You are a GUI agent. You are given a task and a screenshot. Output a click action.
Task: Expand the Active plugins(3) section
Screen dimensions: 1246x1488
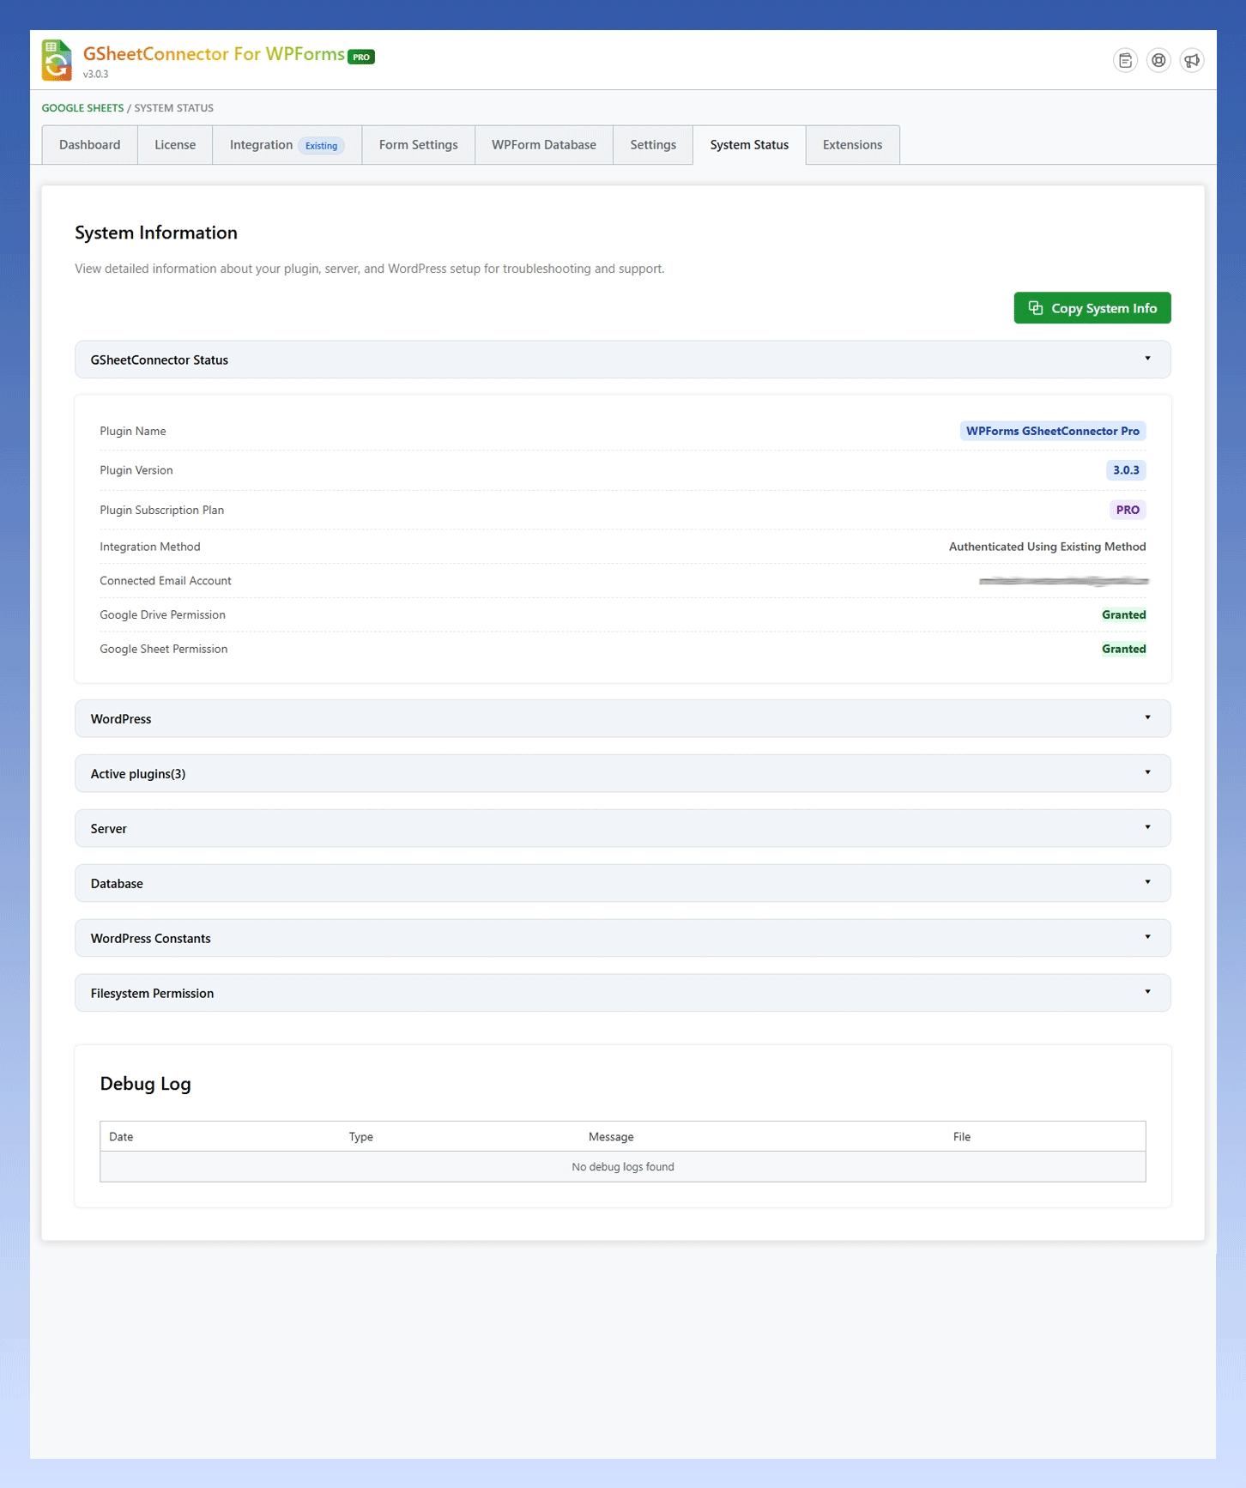622,773
